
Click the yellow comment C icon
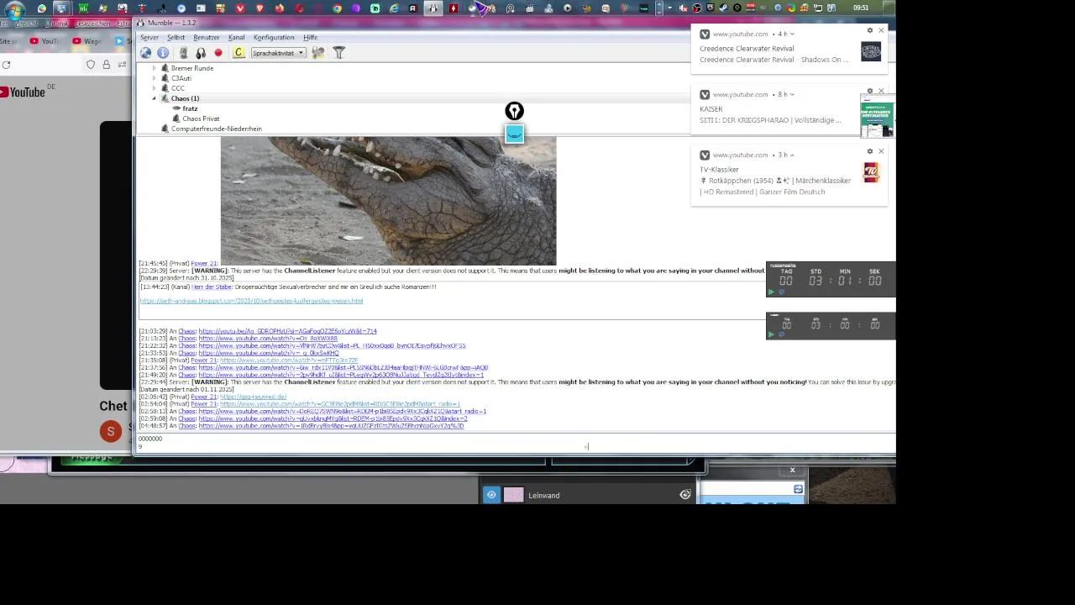(239, 53)
